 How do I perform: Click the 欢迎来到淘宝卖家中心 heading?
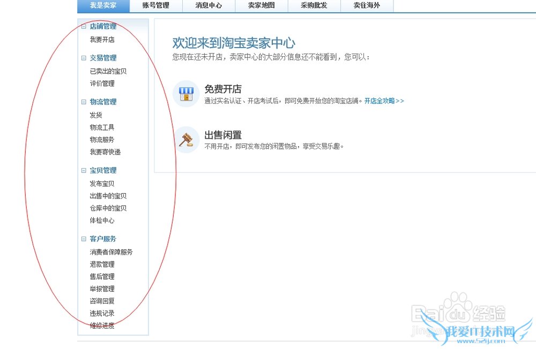click(x=234, y=43)
